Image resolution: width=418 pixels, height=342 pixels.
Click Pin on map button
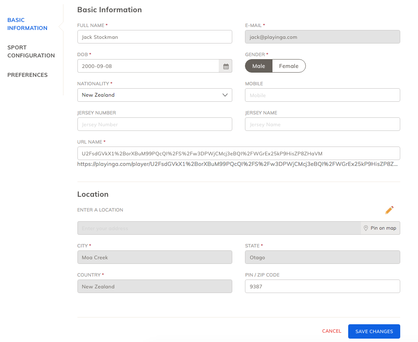380,228
